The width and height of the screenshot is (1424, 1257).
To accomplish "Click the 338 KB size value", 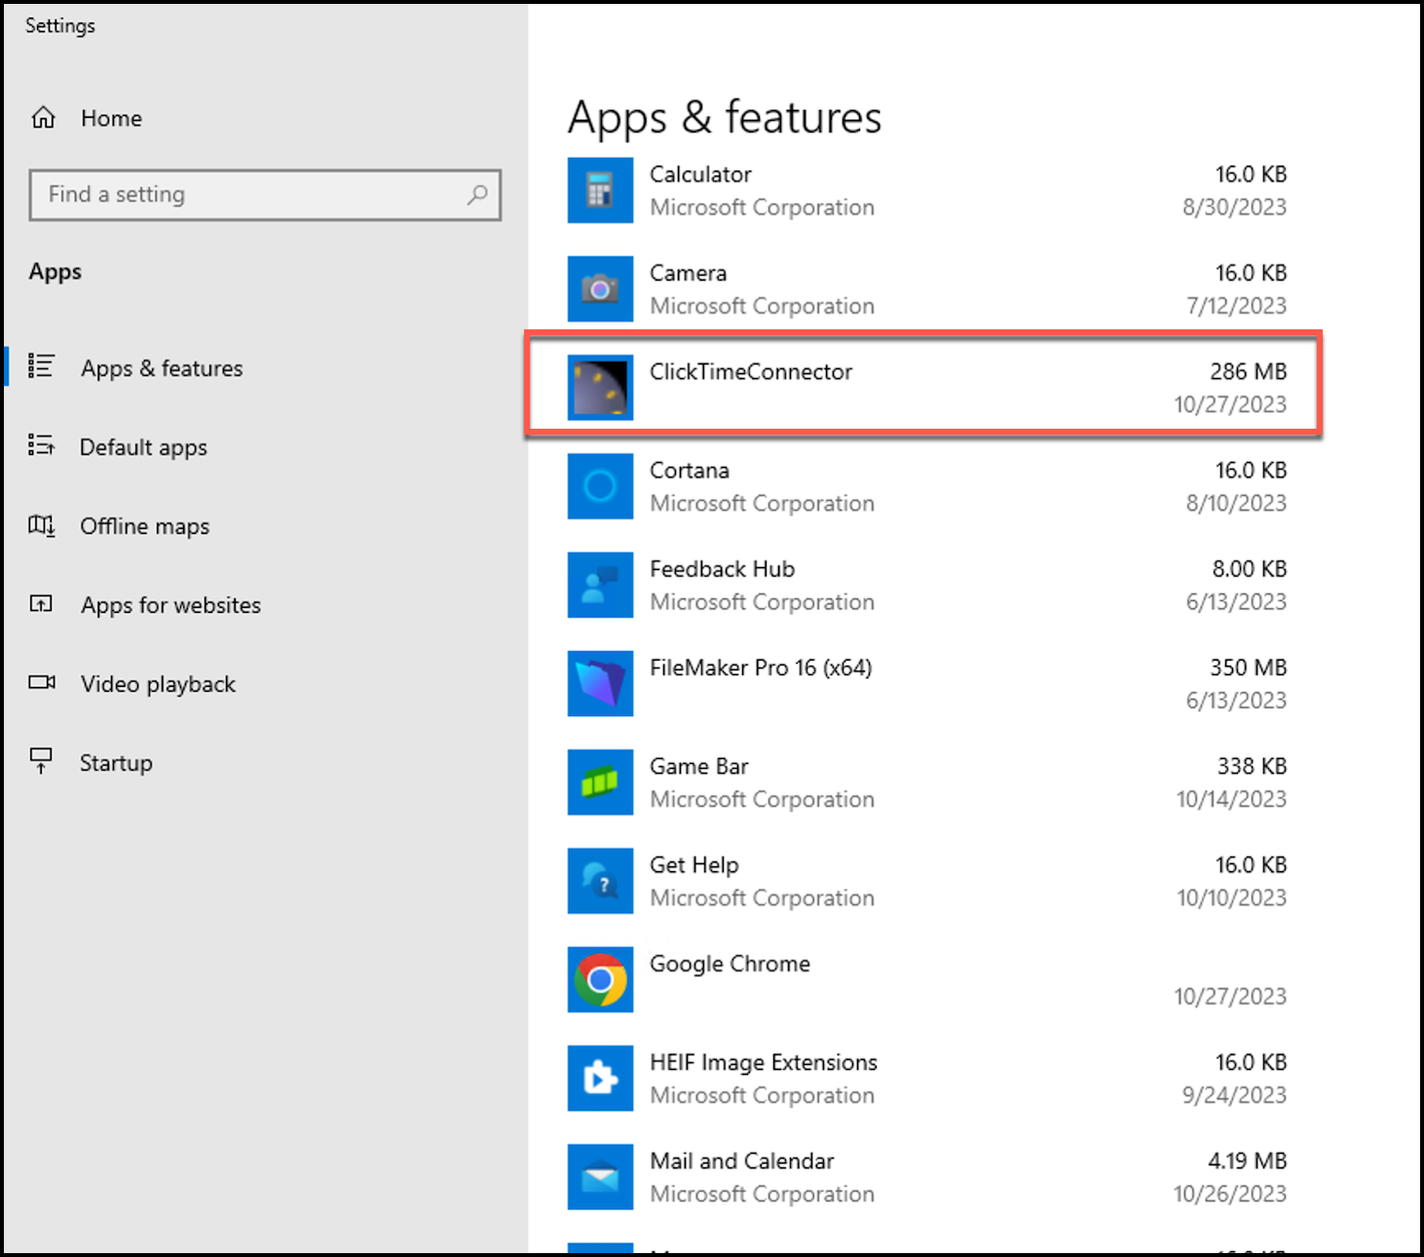I will click(x=1252, y=767).
